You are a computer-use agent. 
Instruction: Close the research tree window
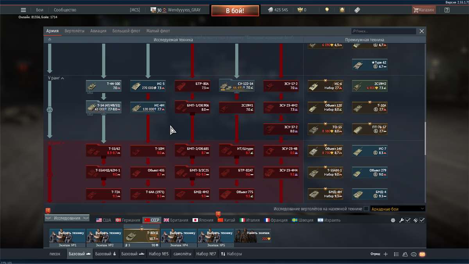click(x=422, y=31)
